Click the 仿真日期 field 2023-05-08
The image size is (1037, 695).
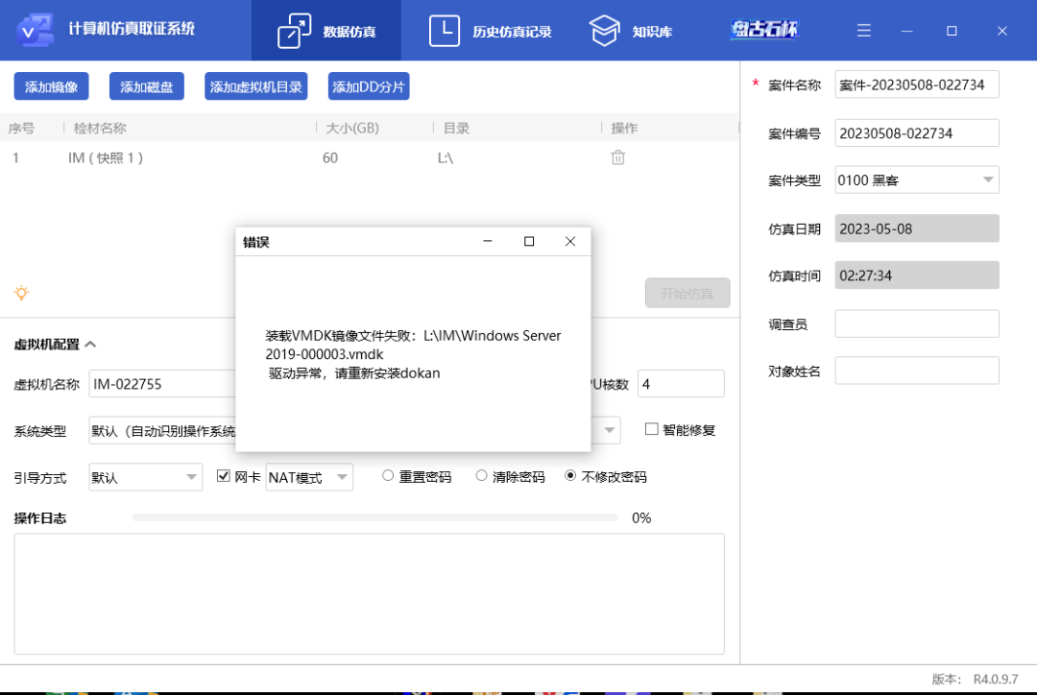[917, 228]
